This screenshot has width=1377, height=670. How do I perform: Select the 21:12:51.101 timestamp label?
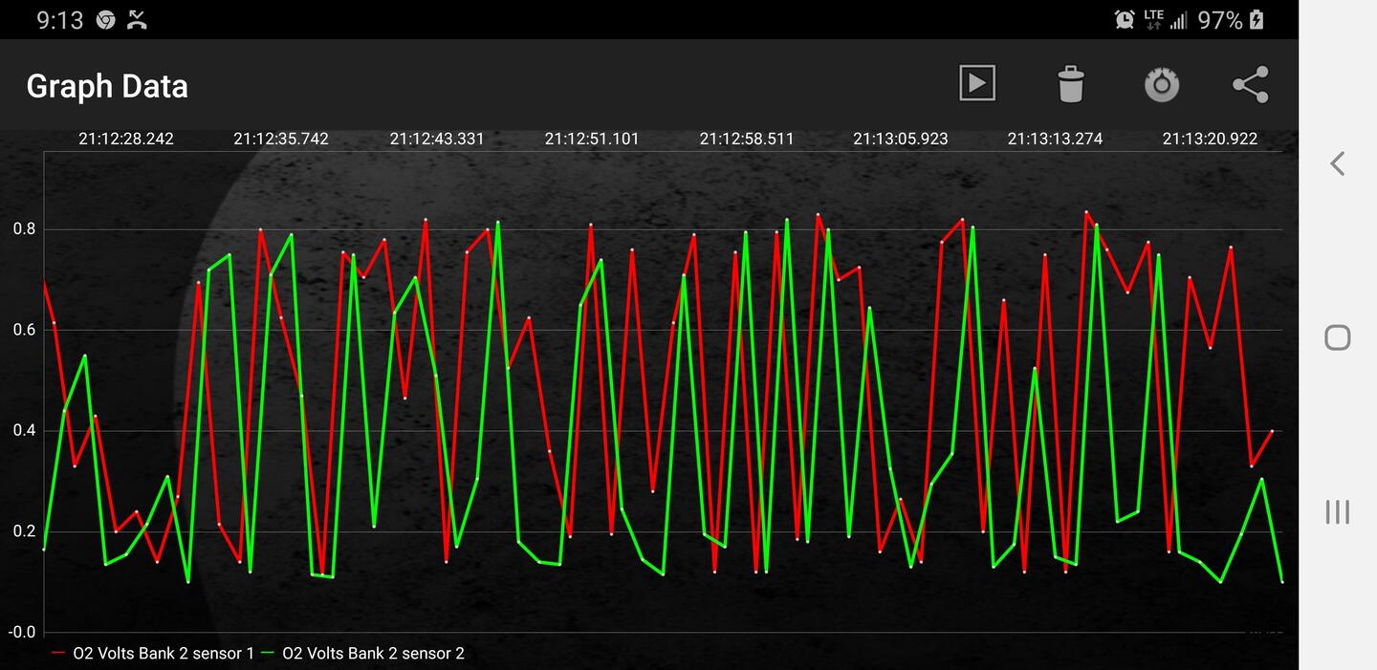(592, 139)
